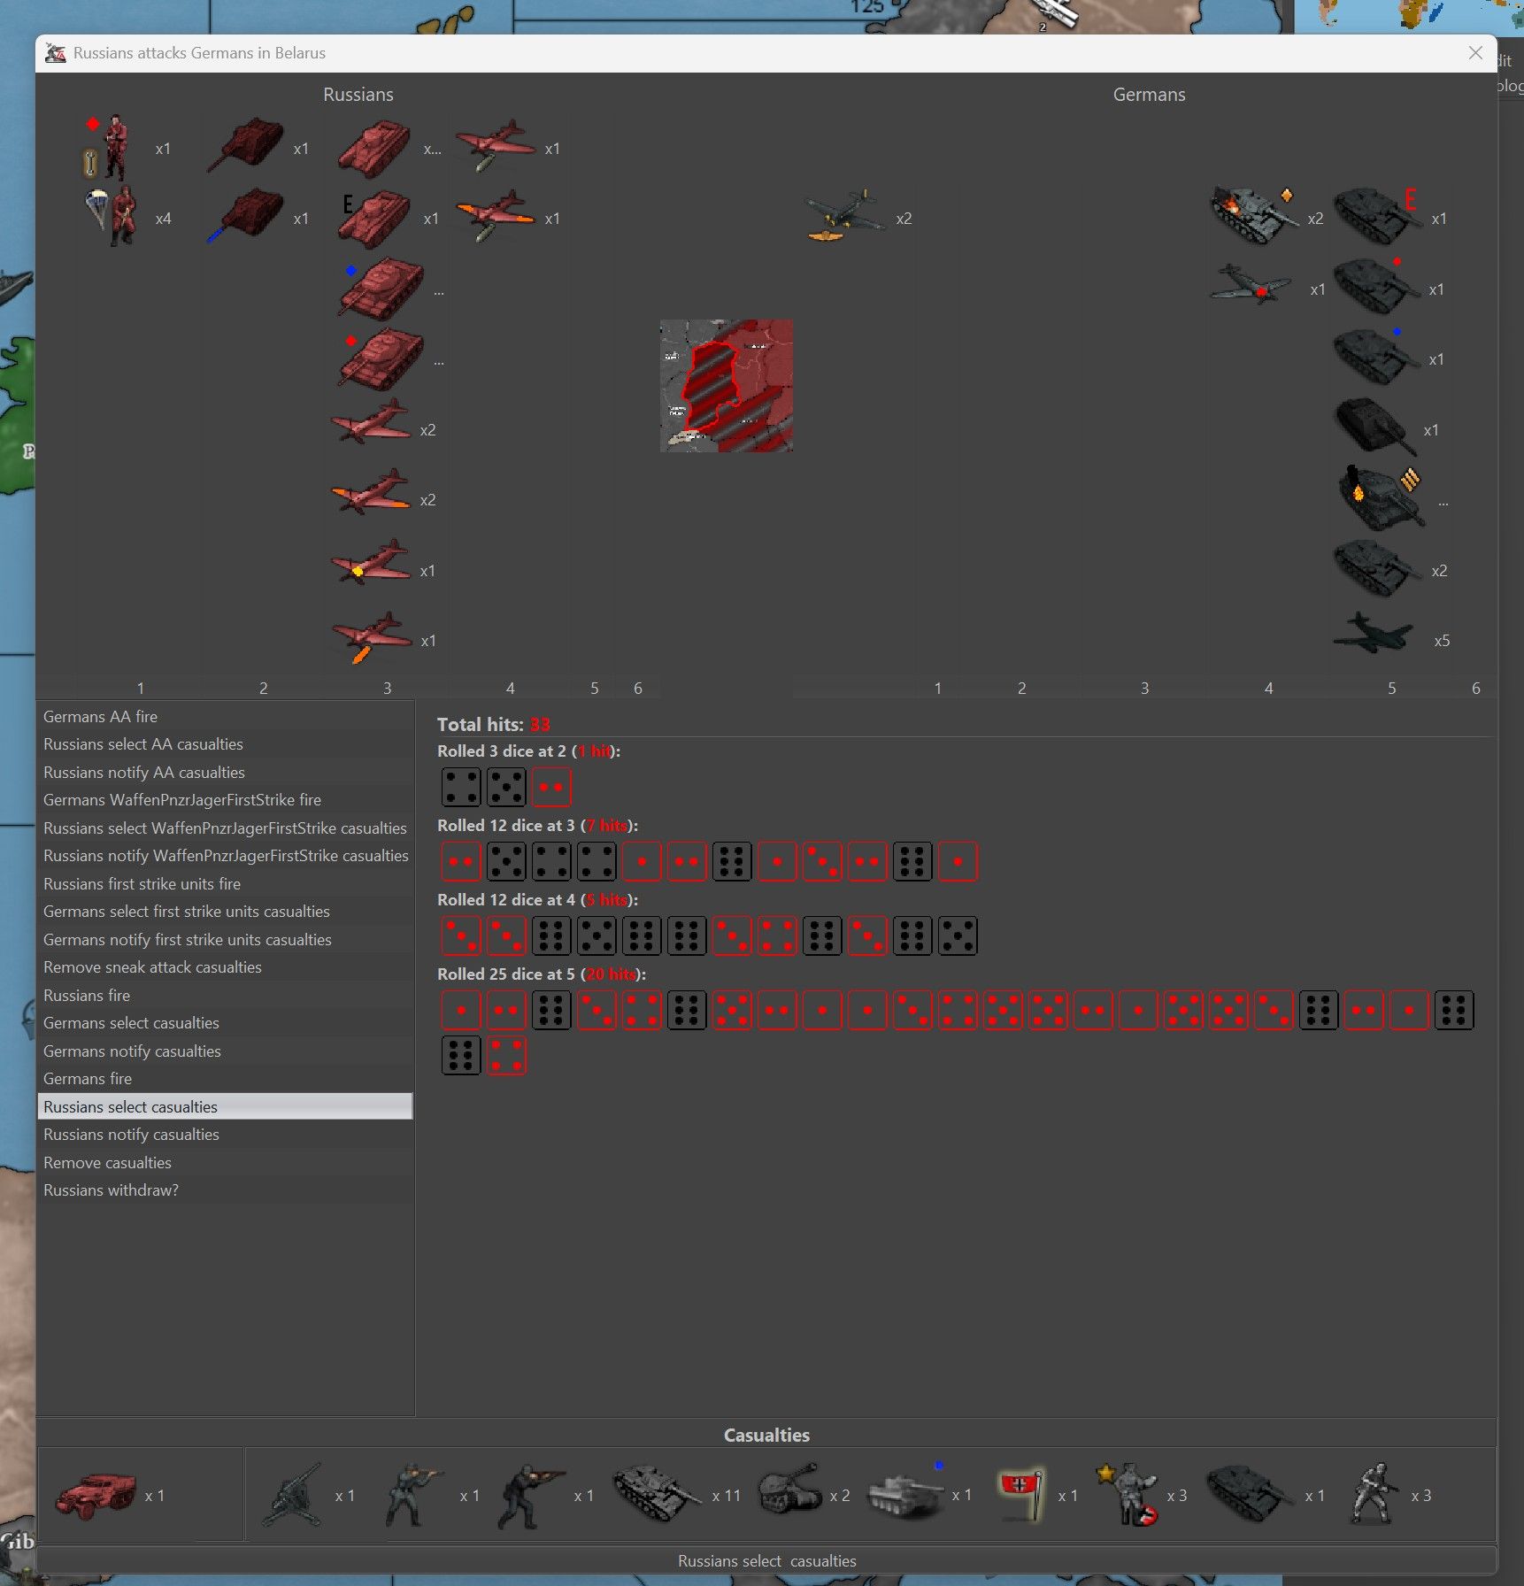The height and width of the screenshot is (1586, 1524).
Task: Click the Russian heavy tank with blue dot
Action: (381, 289)
